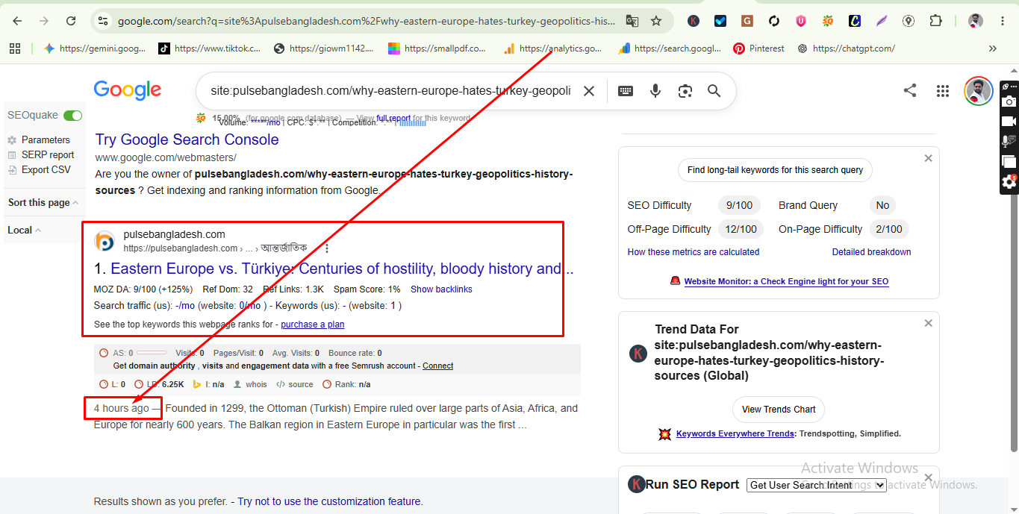Open the Google Analytics bookmark

click(x=552, y=48)
